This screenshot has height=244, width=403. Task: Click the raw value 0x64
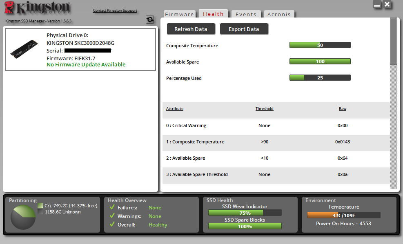[343, 158]
